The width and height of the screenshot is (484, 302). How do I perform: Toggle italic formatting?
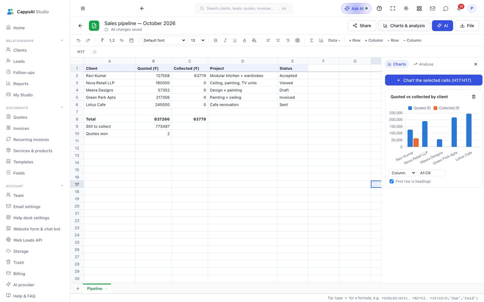tap(225, 40)
